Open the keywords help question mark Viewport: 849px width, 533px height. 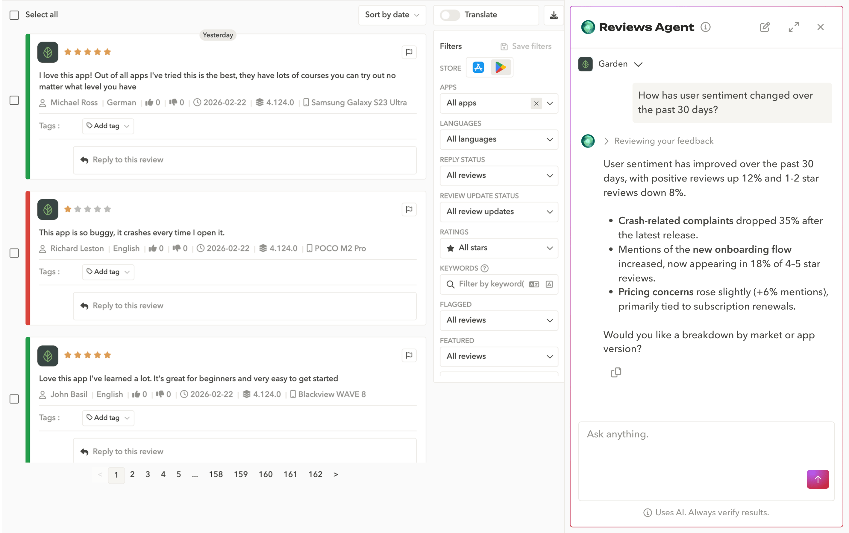point(485,268)
